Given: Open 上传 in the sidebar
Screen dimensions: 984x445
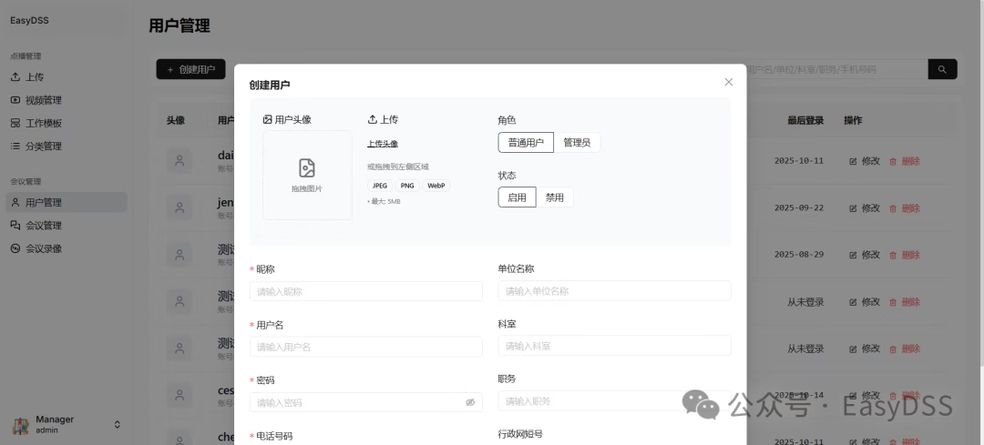Looking at the screenshot, I should click(67, 77).
